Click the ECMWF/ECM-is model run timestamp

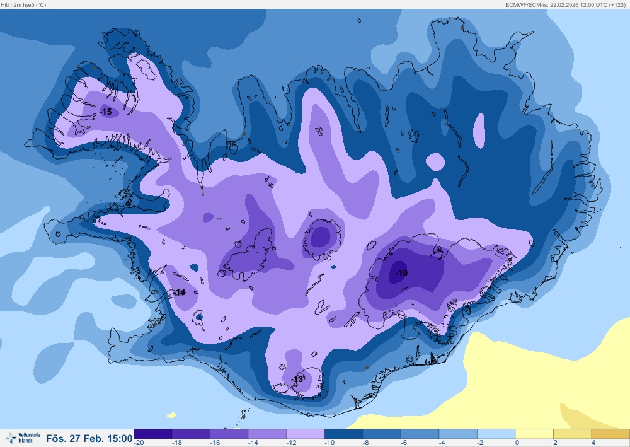click(x=565, y=5)
